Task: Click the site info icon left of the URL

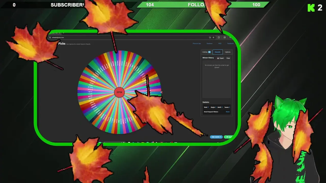Action: coord(50,37)
